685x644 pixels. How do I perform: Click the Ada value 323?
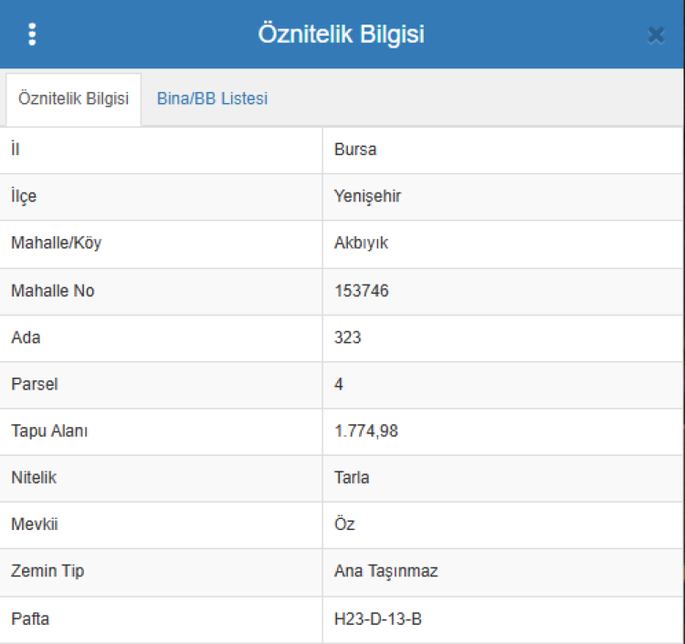click(348, 338)
